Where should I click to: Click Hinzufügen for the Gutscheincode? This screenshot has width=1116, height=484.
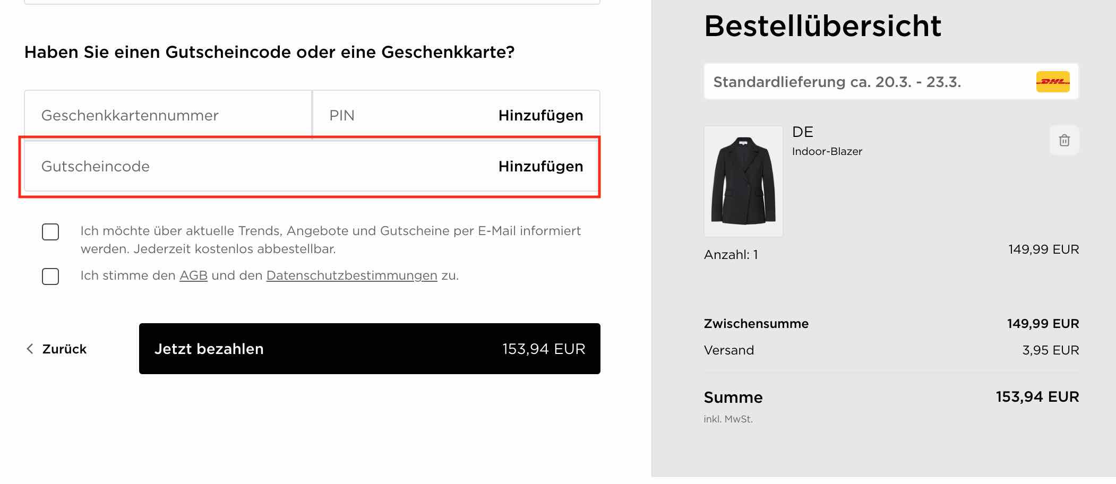tap(540, 167)
